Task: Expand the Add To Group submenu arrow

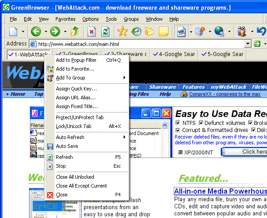Action: pos(124,78)
